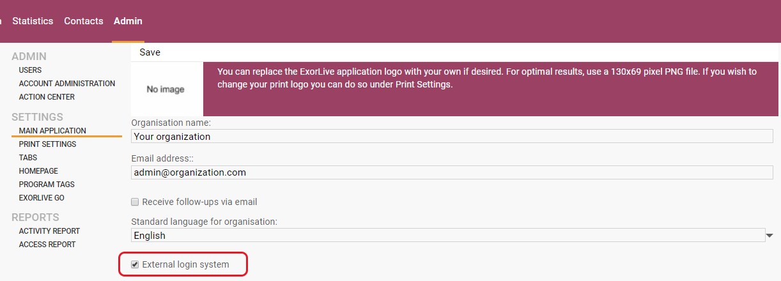Open the Contacts tab

pos(83,21)
